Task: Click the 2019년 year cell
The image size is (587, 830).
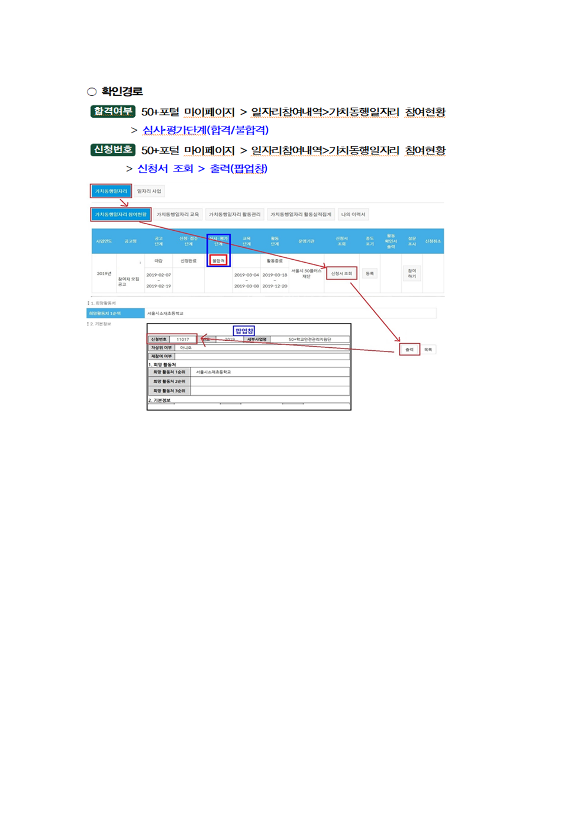Action: click(x=104, y=273)
